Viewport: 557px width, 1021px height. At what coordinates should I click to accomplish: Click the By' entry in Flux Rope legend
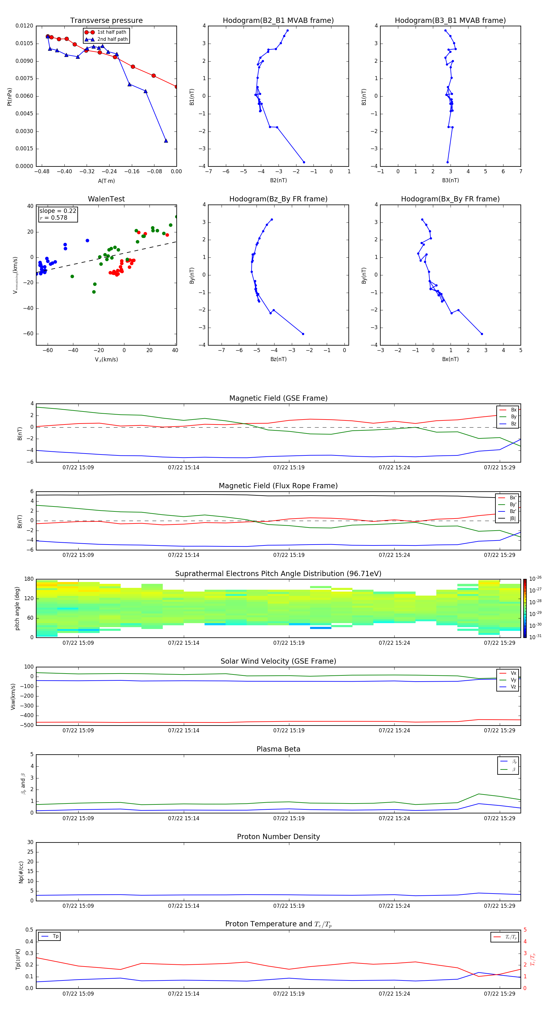pyautogui.click(x=507, y=505)
